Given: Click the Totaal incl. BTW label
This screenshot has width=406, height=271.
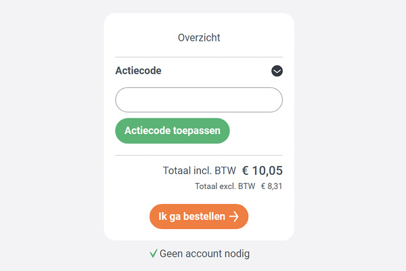Looking at the screenshot, I should pos(200,171).
